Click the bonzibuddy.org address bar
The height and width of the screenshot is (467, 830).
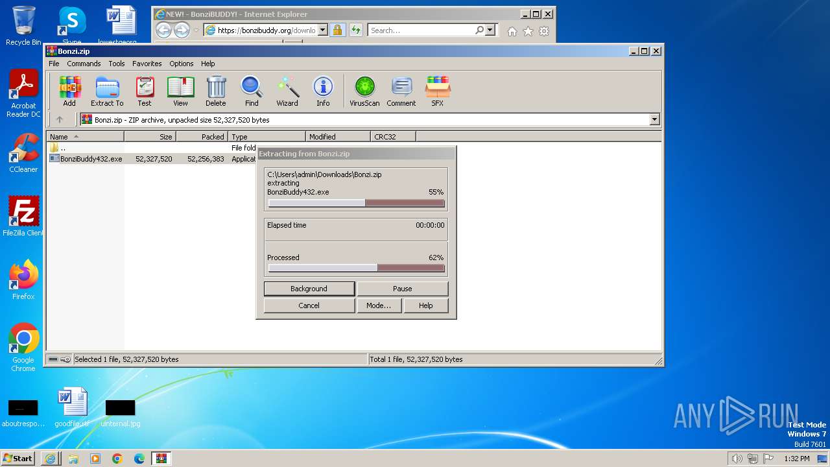[x=261, y=30]
